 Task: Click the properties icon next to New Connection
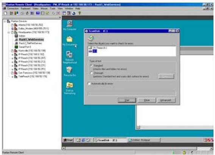click(11, 13)
